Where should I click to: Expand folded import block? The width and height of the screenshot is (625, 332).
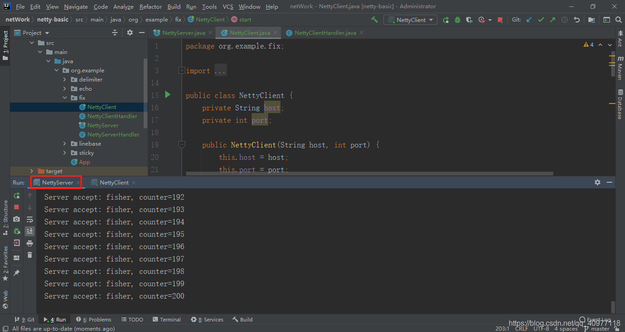(x=182, y=71)
